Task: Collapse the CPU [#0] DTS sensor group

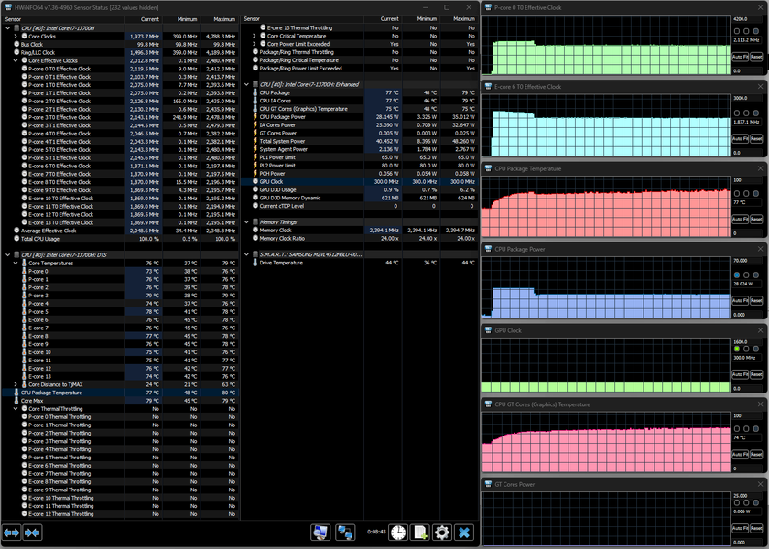Action: coord(8,255)
